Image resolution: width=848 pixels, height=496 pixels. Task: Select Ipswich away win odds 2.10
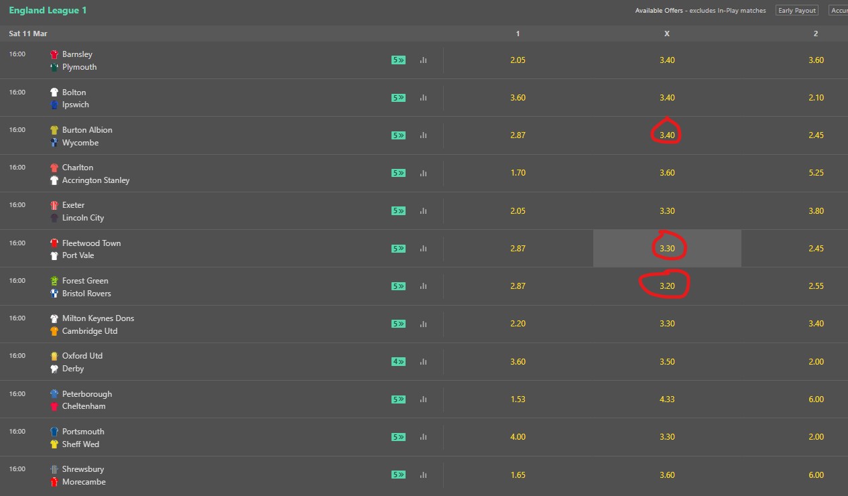[816, 98]
